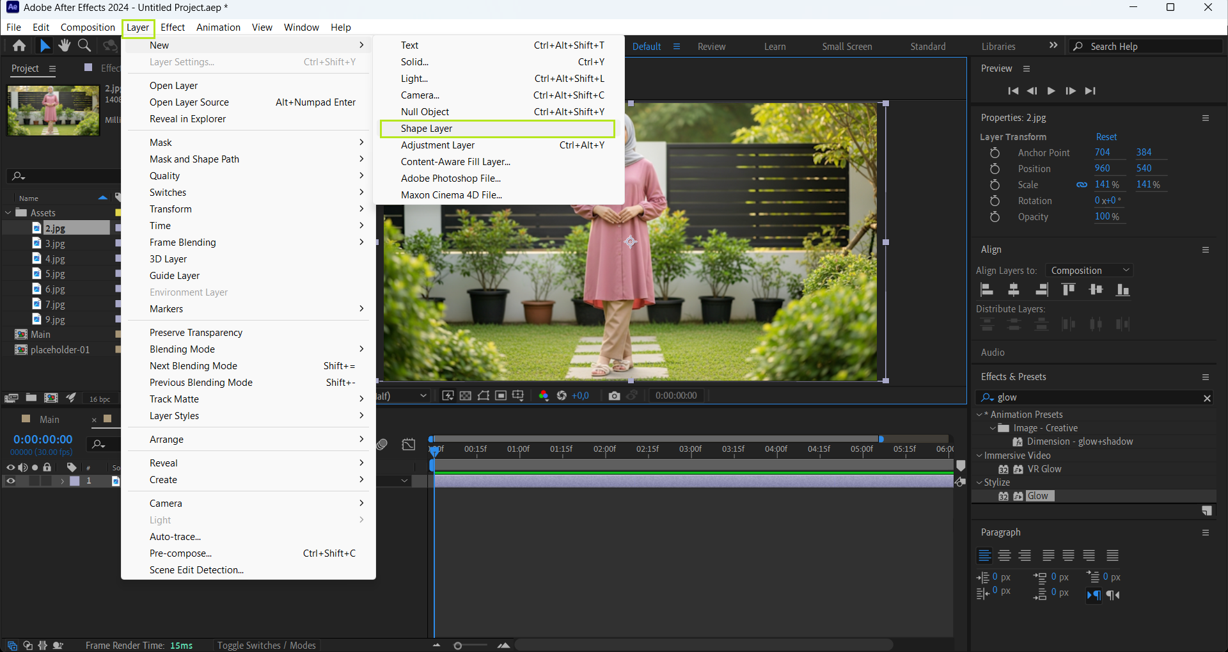Image resolution: width=1228 pixels, height=652 pixels.
Task: Click the Position stopwatch icon
Action: 995,169
